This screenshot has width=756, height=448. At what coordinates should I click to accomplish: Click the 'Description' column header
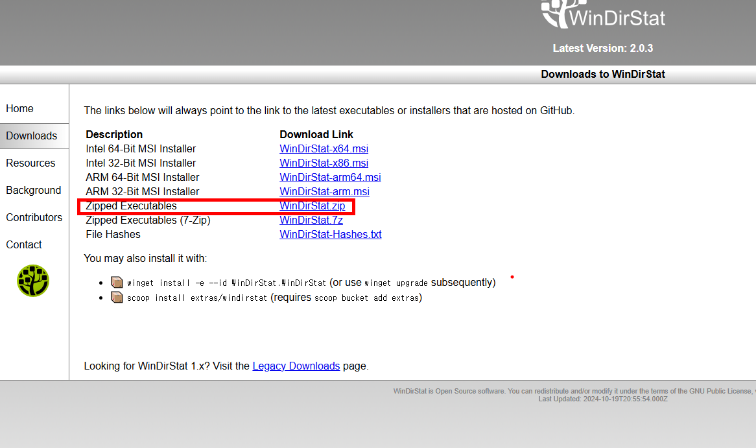pos(114,135)
